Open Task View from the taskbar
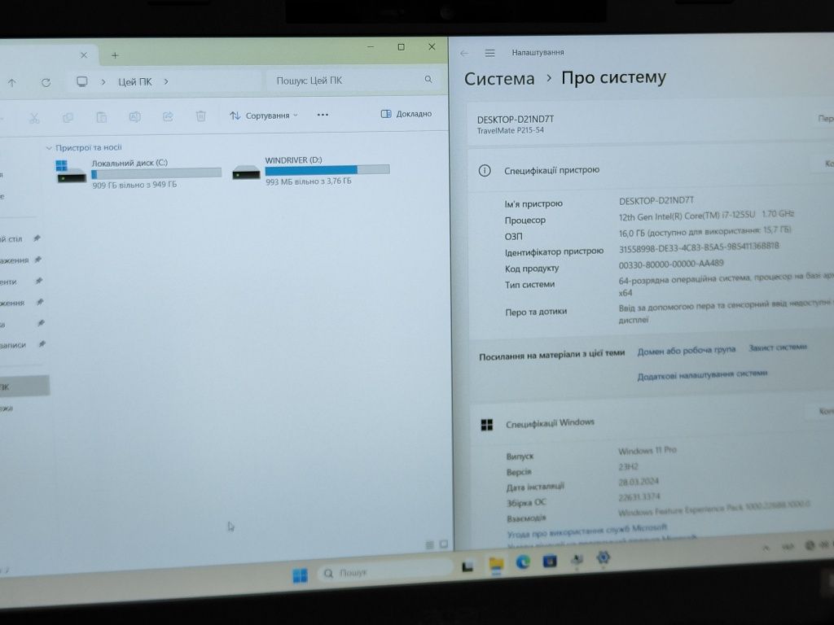 tap(467, 566)
